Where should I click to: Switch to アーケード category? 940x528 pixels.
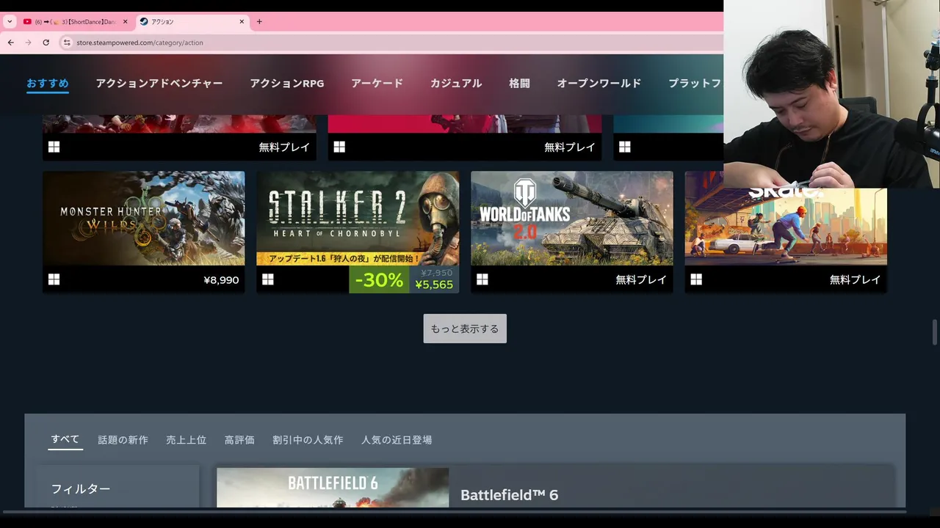click(x=377, y=84)
